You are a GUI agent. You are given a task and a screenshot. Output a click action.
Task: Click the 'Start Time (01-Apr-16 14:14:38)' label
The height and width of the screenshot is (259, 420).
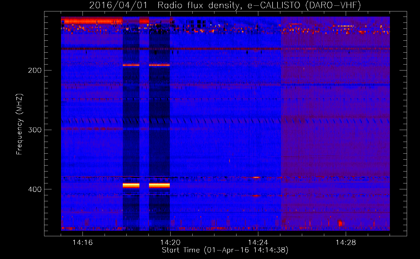click(225, 250)
